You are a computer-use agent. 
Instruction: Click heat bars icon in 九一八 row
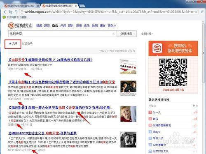(x=195, y=112)
